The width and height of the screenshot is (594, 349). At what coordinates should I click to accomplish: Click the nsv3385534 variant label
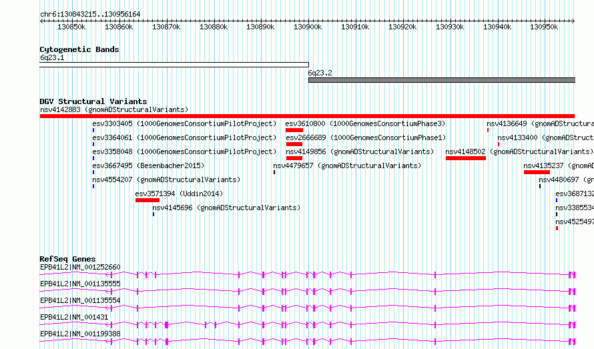pos(575,208)
